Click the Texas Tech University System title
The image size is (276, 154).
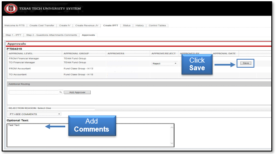(x=50, y=8)
